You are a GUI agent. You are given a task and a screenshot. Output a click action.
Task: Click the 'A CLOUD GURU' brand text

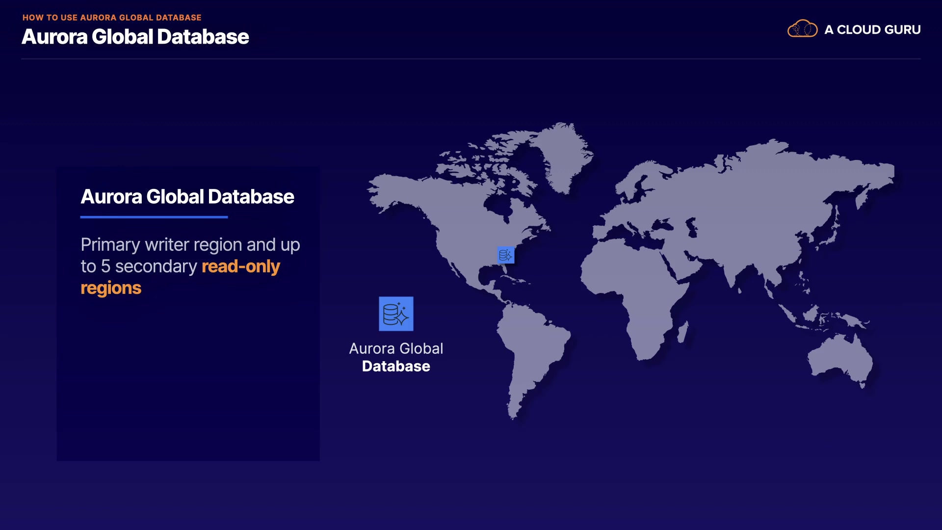(x=872, y=29)
